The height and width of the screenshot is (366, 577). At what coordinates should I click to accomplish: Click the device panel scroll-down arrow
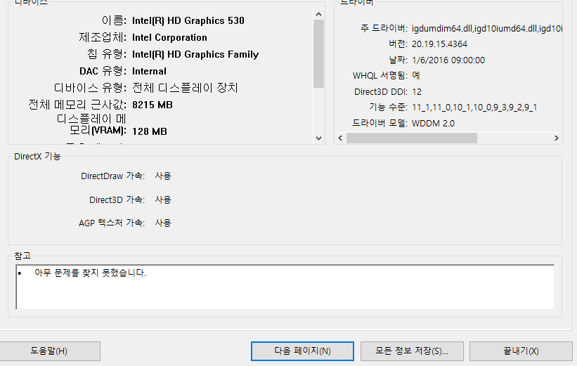point(318,138)
